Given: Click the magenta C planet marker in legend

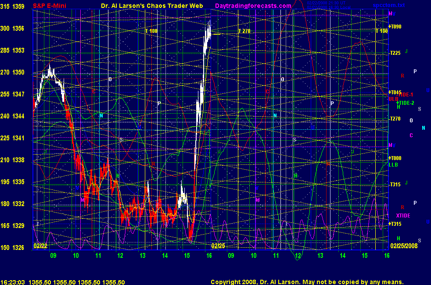Looking at the screenshot, I should 411,135.
